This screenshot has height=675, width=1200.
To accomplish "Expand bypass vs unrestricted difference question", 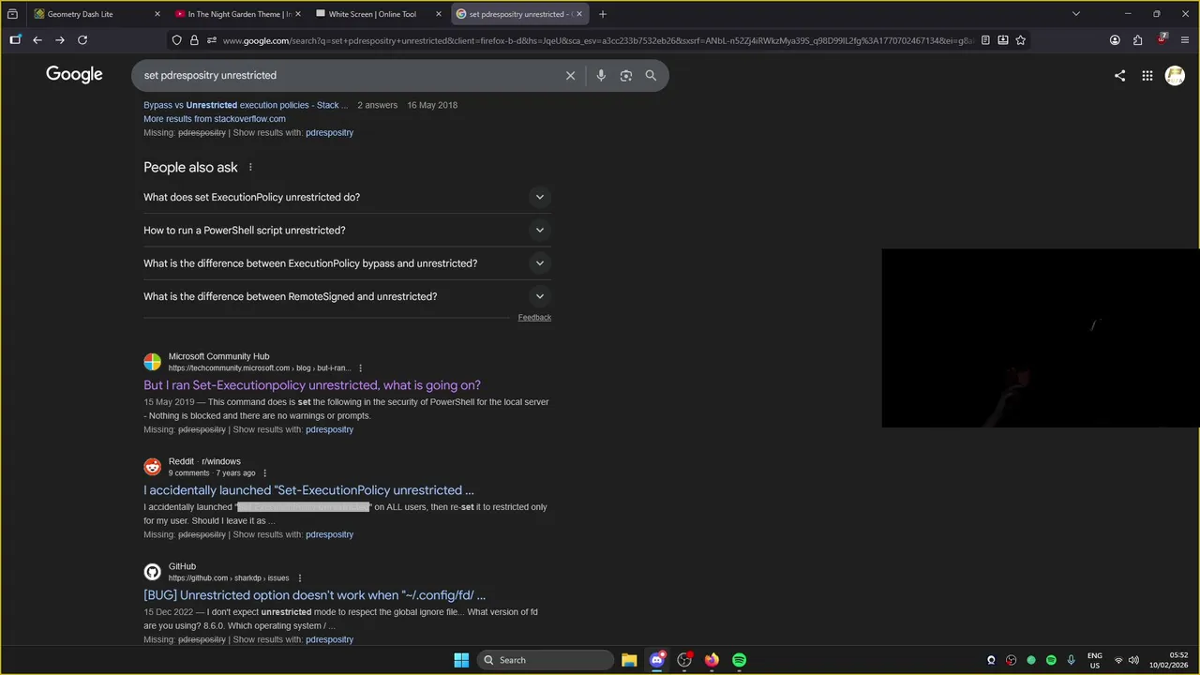I will tap(347, 263).
